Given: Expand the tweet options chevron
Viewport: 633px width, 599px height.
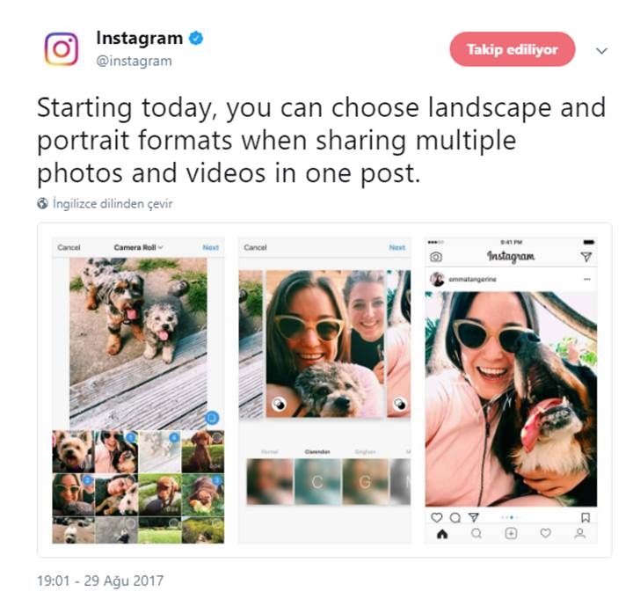Looking at the screenshot, I should [x=601, y=51].
